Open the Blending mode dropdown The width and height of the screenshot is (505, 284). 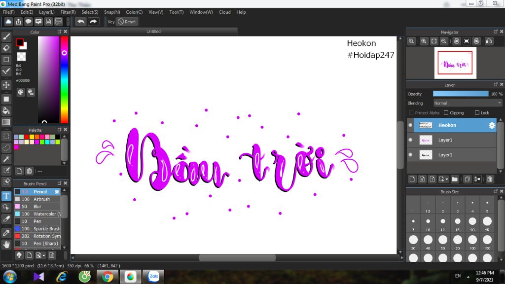[x=468, y=103]
